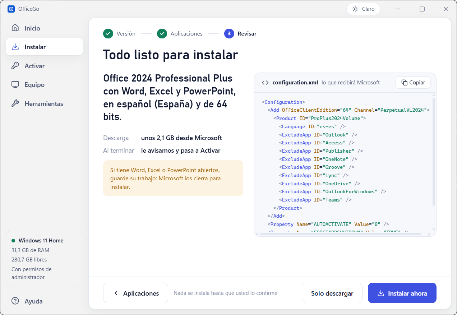457x315 pixels.
Task: Choose Solo descargar
Action: coord(332,293)
